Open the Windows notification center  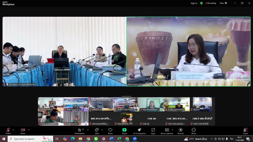[248, 139]
